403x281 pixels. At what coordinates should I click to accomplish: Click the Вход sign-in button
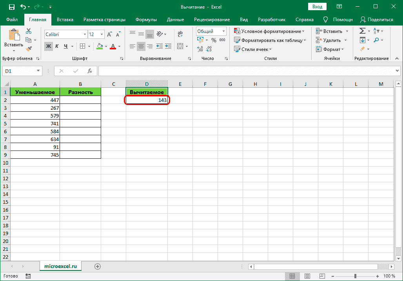pyautogui.click(x=318, y=7)
